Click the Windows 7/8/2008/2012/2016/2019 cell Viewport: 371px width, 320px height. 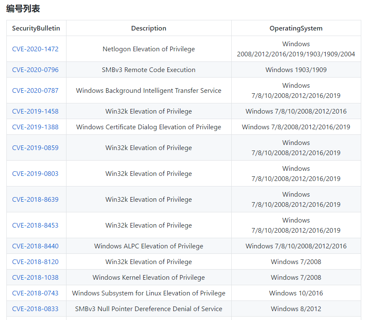click(296, 127)
